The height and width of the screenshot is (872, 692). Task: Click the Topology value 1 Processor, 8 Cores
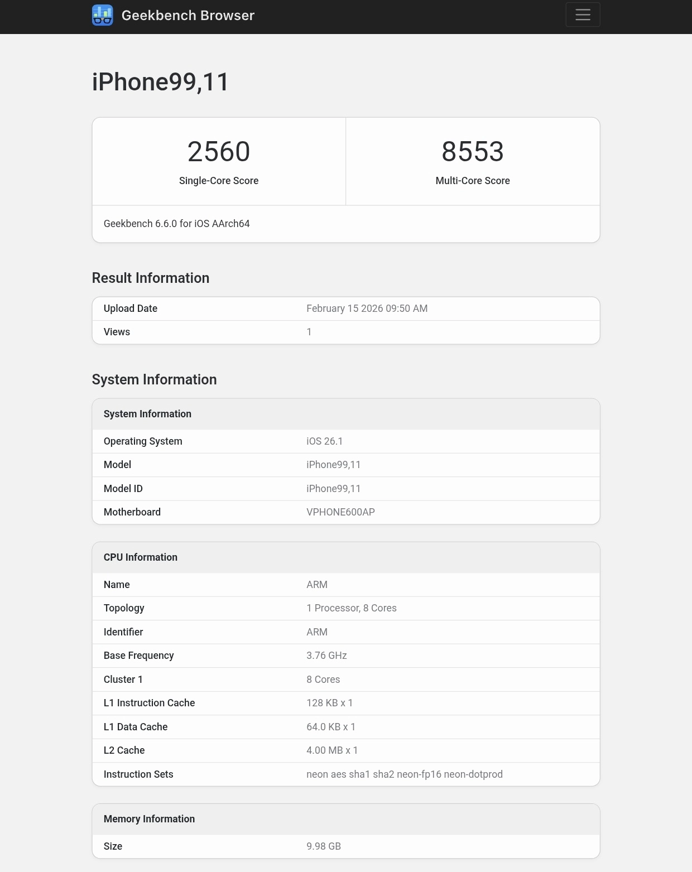[x=352, y=608]
